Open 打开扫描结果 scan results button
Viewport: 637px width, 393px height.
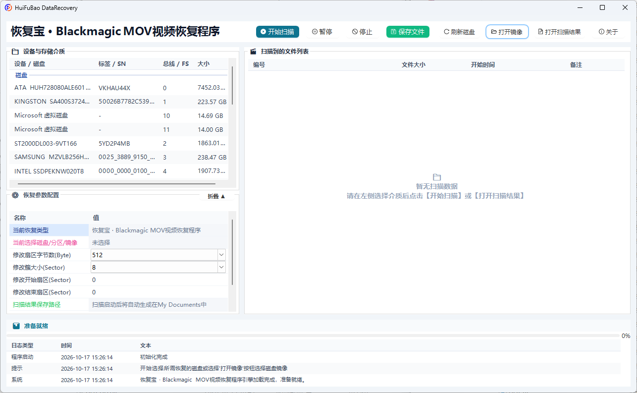pyautogui.click(x=560, y=32)
